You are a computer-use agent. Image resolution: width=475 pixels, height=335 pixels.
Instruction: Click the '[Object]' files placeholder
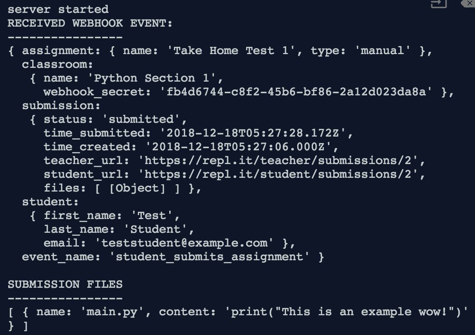(137, 189)
